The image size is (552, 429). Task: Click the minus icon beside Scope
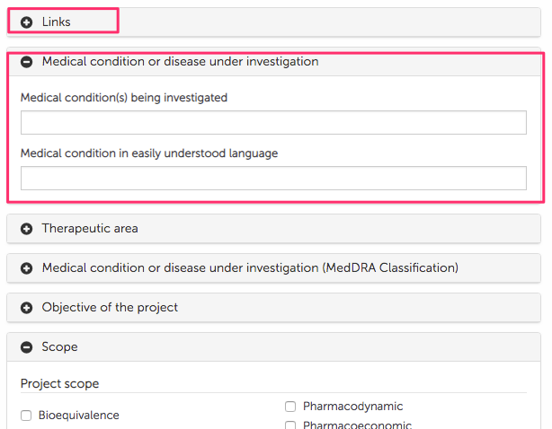point(27,347)
